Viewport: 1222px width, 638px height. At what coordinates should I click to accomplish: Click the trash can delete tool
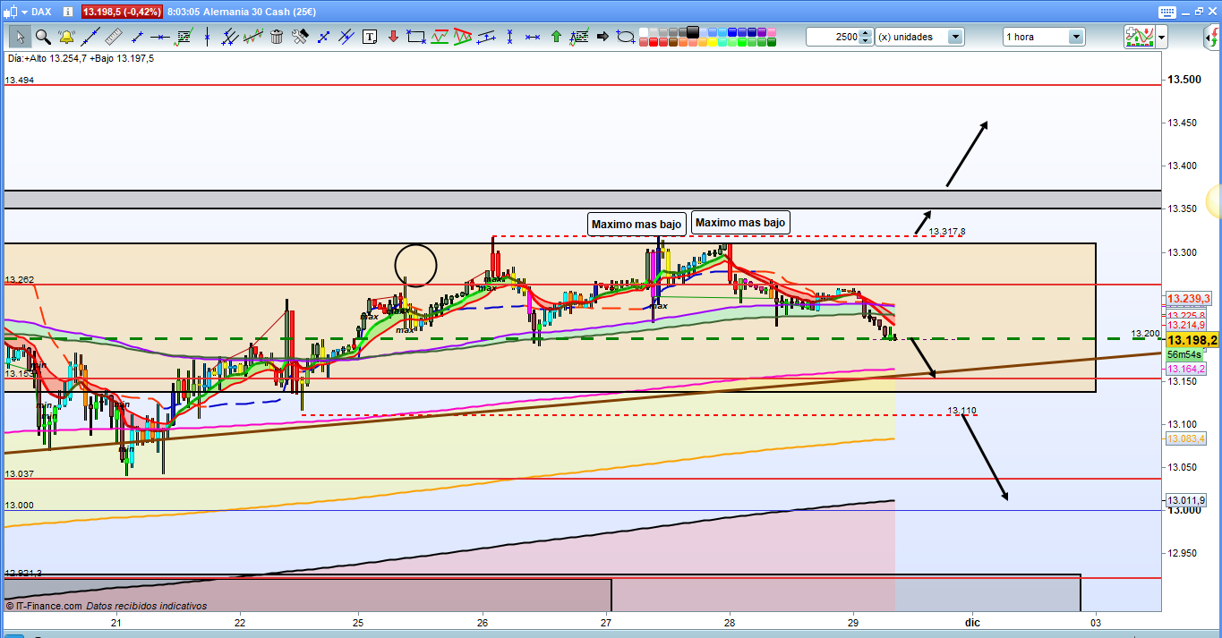277,37
